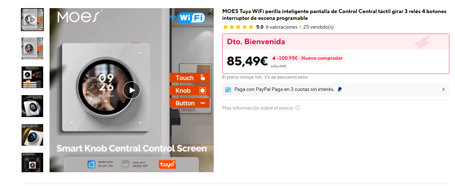Select the fourth thumbnail with angled knob panel
The width and height of the screenshot is (455, 186).
[x=32, y=106]
